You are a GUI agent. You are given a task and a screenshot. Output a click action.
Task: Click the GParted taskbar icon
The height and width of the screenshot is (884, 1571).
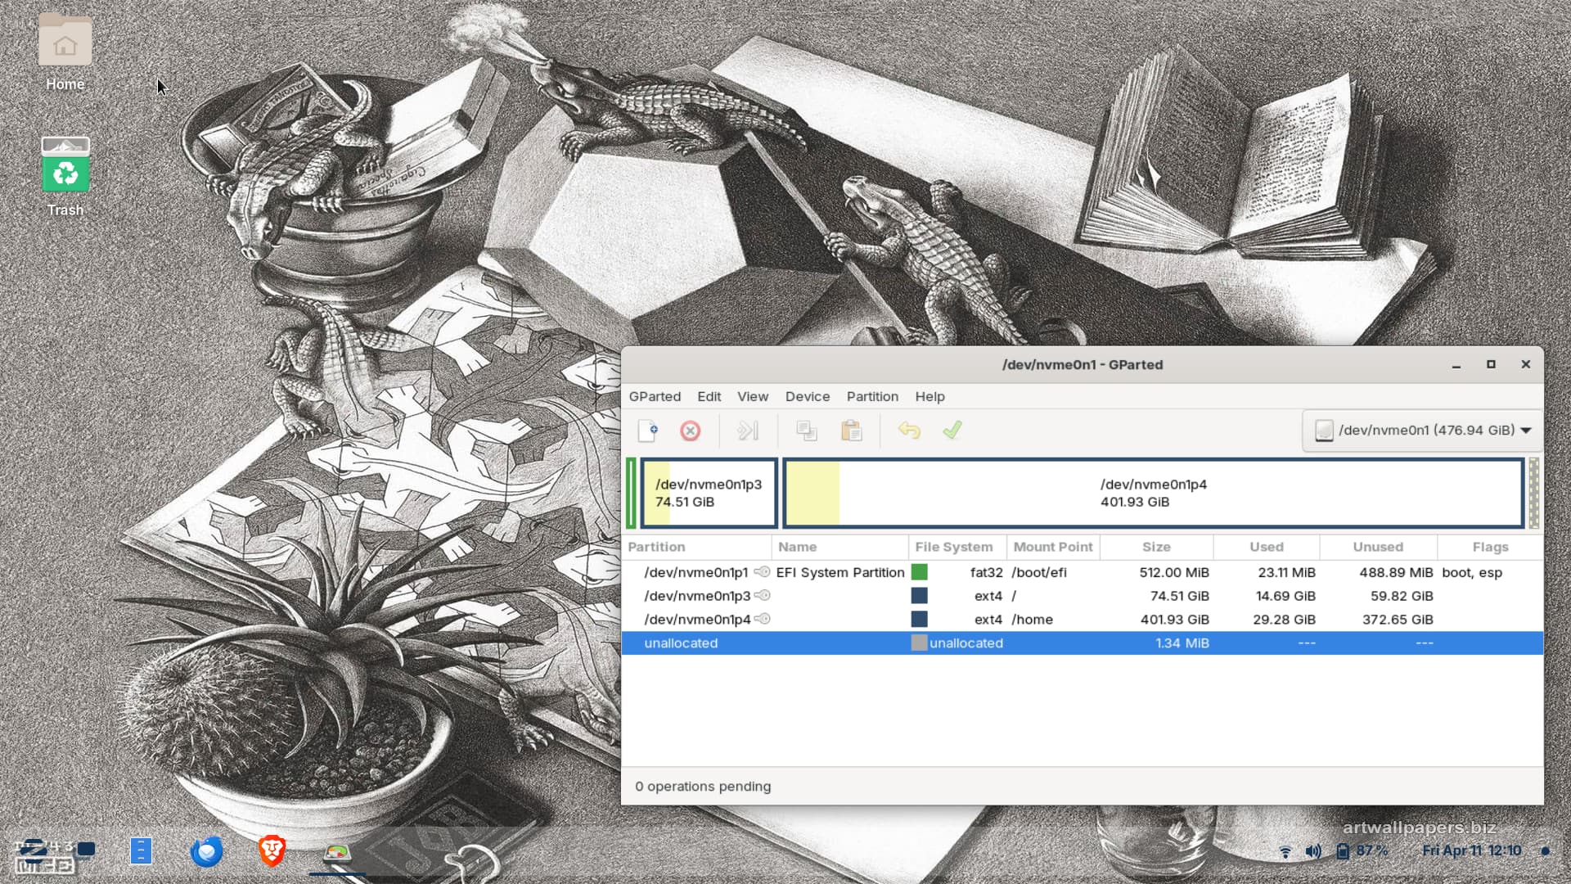337,853
